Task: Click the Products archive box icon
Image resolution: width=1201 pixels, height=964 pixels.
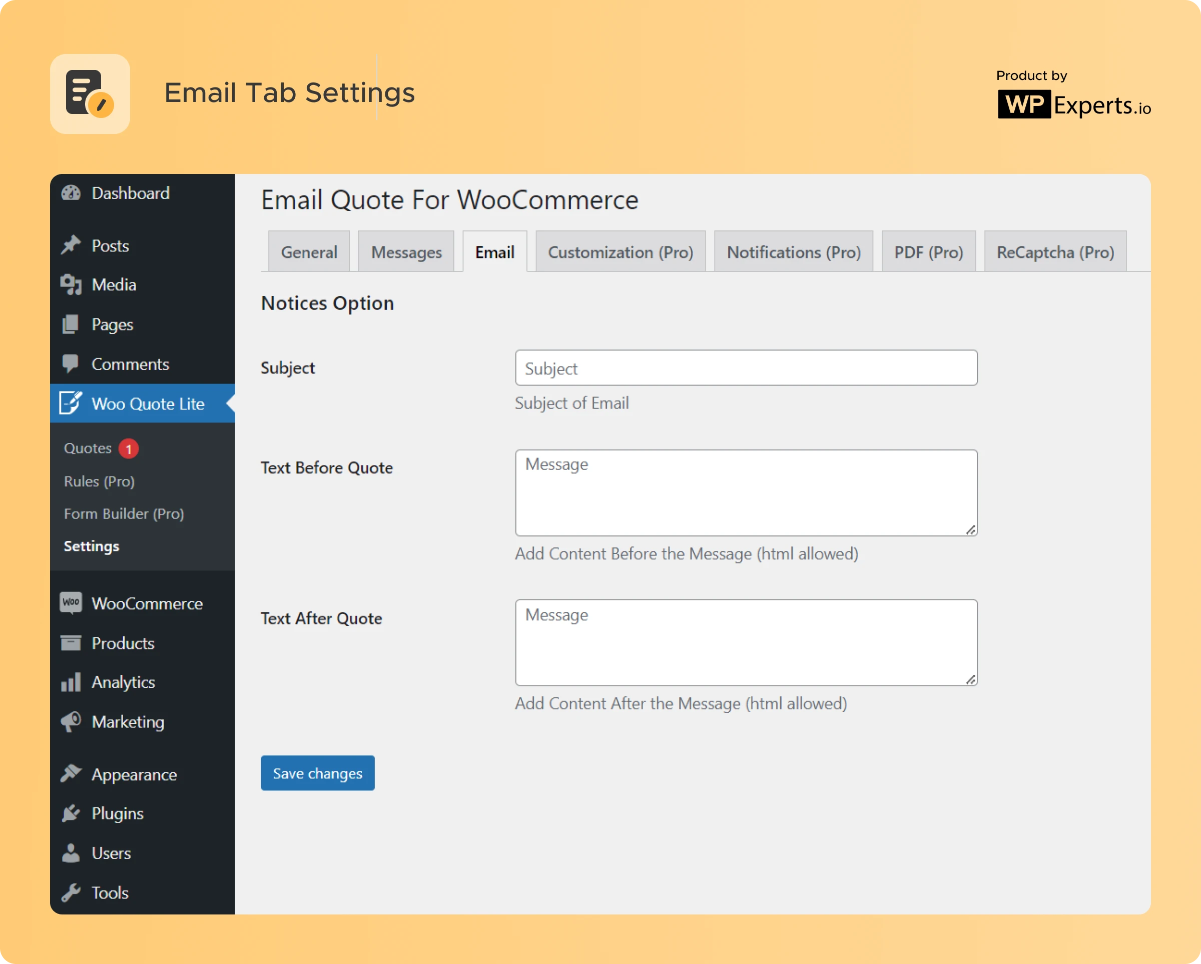Action: 71,643
